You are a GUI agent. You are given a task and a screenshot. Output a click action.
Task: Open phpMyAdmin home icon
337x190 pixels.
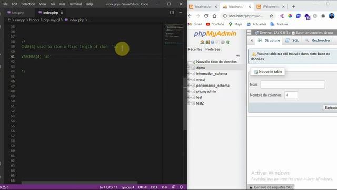202,42
